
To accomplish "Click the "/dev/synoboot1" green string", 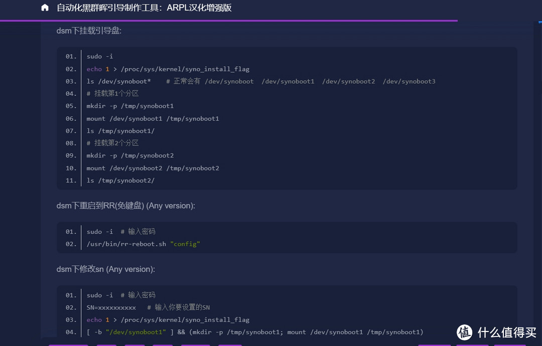I will pos(135,332).
